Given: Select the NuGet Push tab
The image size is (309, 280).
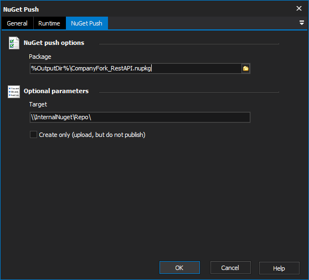Looking at the screenshot, I should click(x=87, y=23).
